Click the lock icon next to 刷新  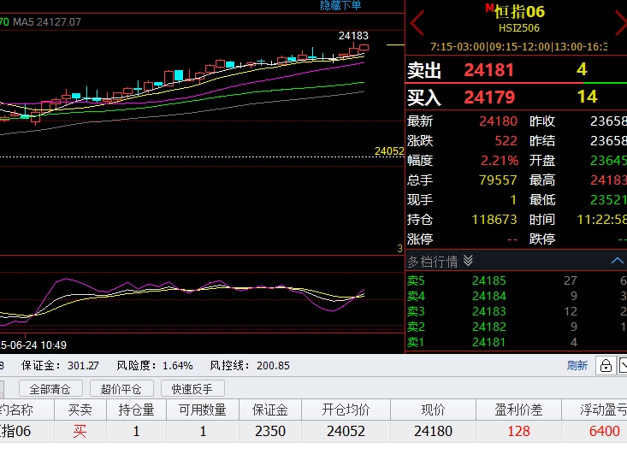coord(606,366)
